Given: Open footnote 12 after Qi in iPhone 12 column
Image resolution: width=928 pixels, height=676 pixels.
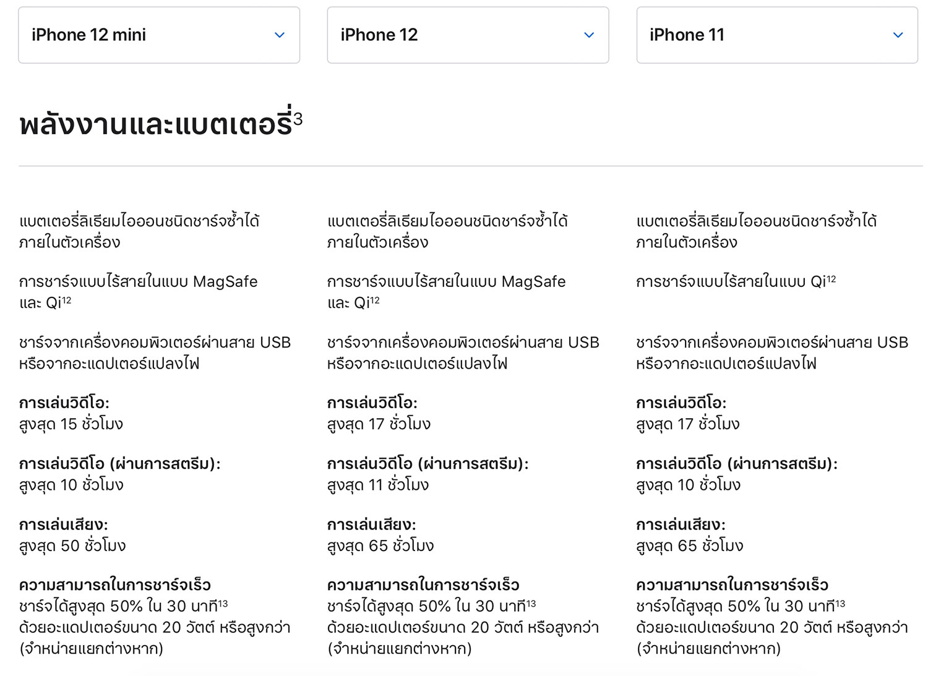Looking at the screenshot, I should click(x=374, y=300).
